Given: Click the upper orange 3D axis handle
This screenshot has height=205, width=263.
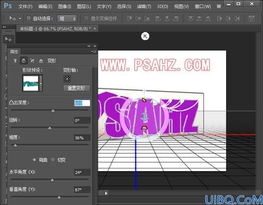Looking at the screenshot, I should pyautogui.click(x=144, y=100).
